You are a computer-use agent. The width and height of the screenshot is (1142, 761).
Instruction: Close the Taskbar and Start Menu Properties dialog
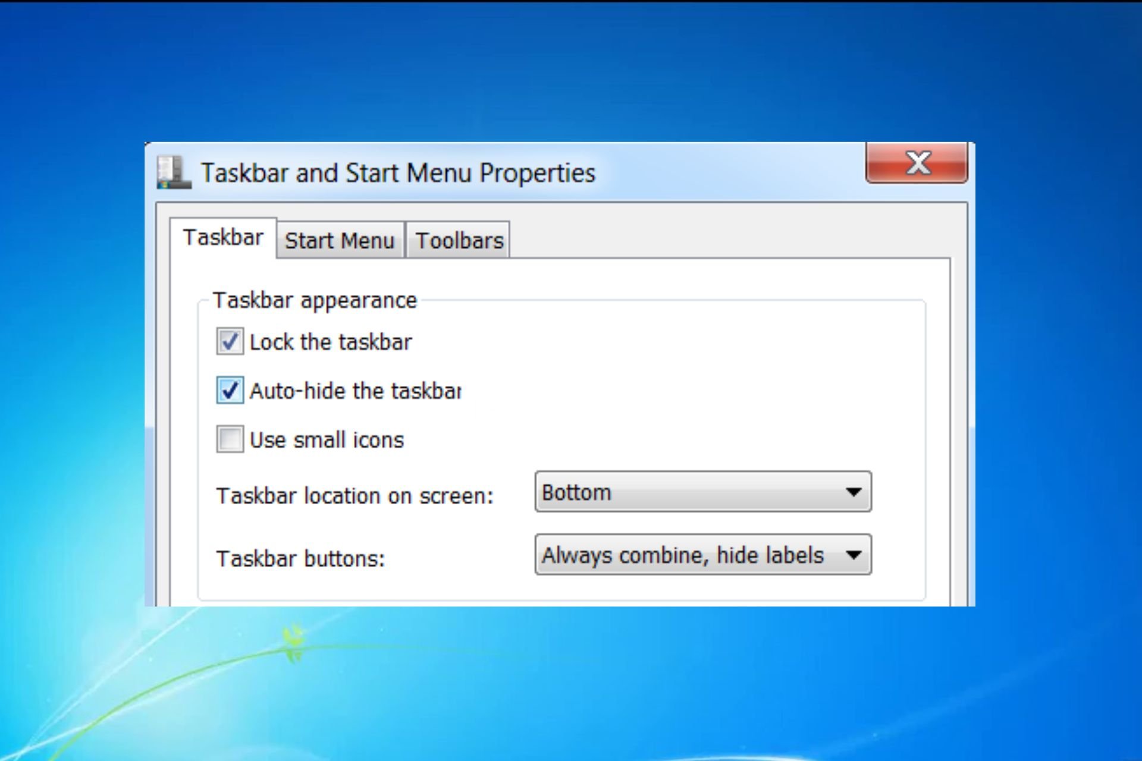917,163
